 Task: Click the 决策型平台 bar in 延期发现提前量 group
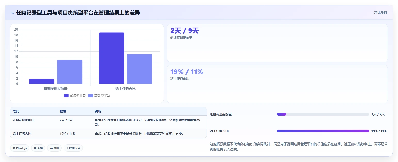tap(70, 72)
